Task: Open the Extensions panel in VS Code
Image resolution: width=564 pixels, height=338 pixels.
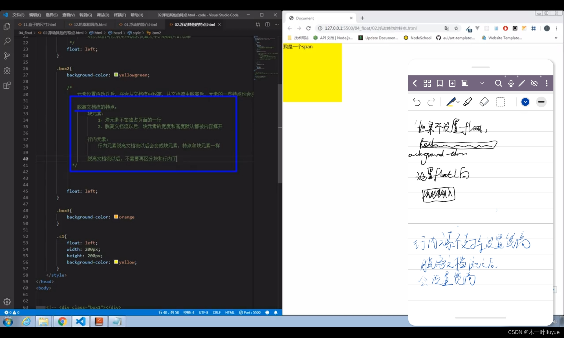Action: click(7, 85)
